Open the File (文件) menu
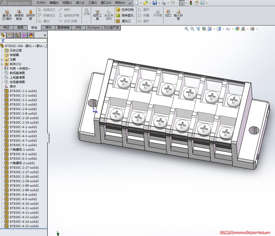This screenshot has height=236, width=275. click(41, 3)
